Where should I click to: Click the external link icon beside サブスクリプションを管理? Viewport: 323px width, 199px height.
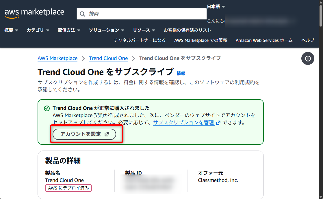(218, 123)
